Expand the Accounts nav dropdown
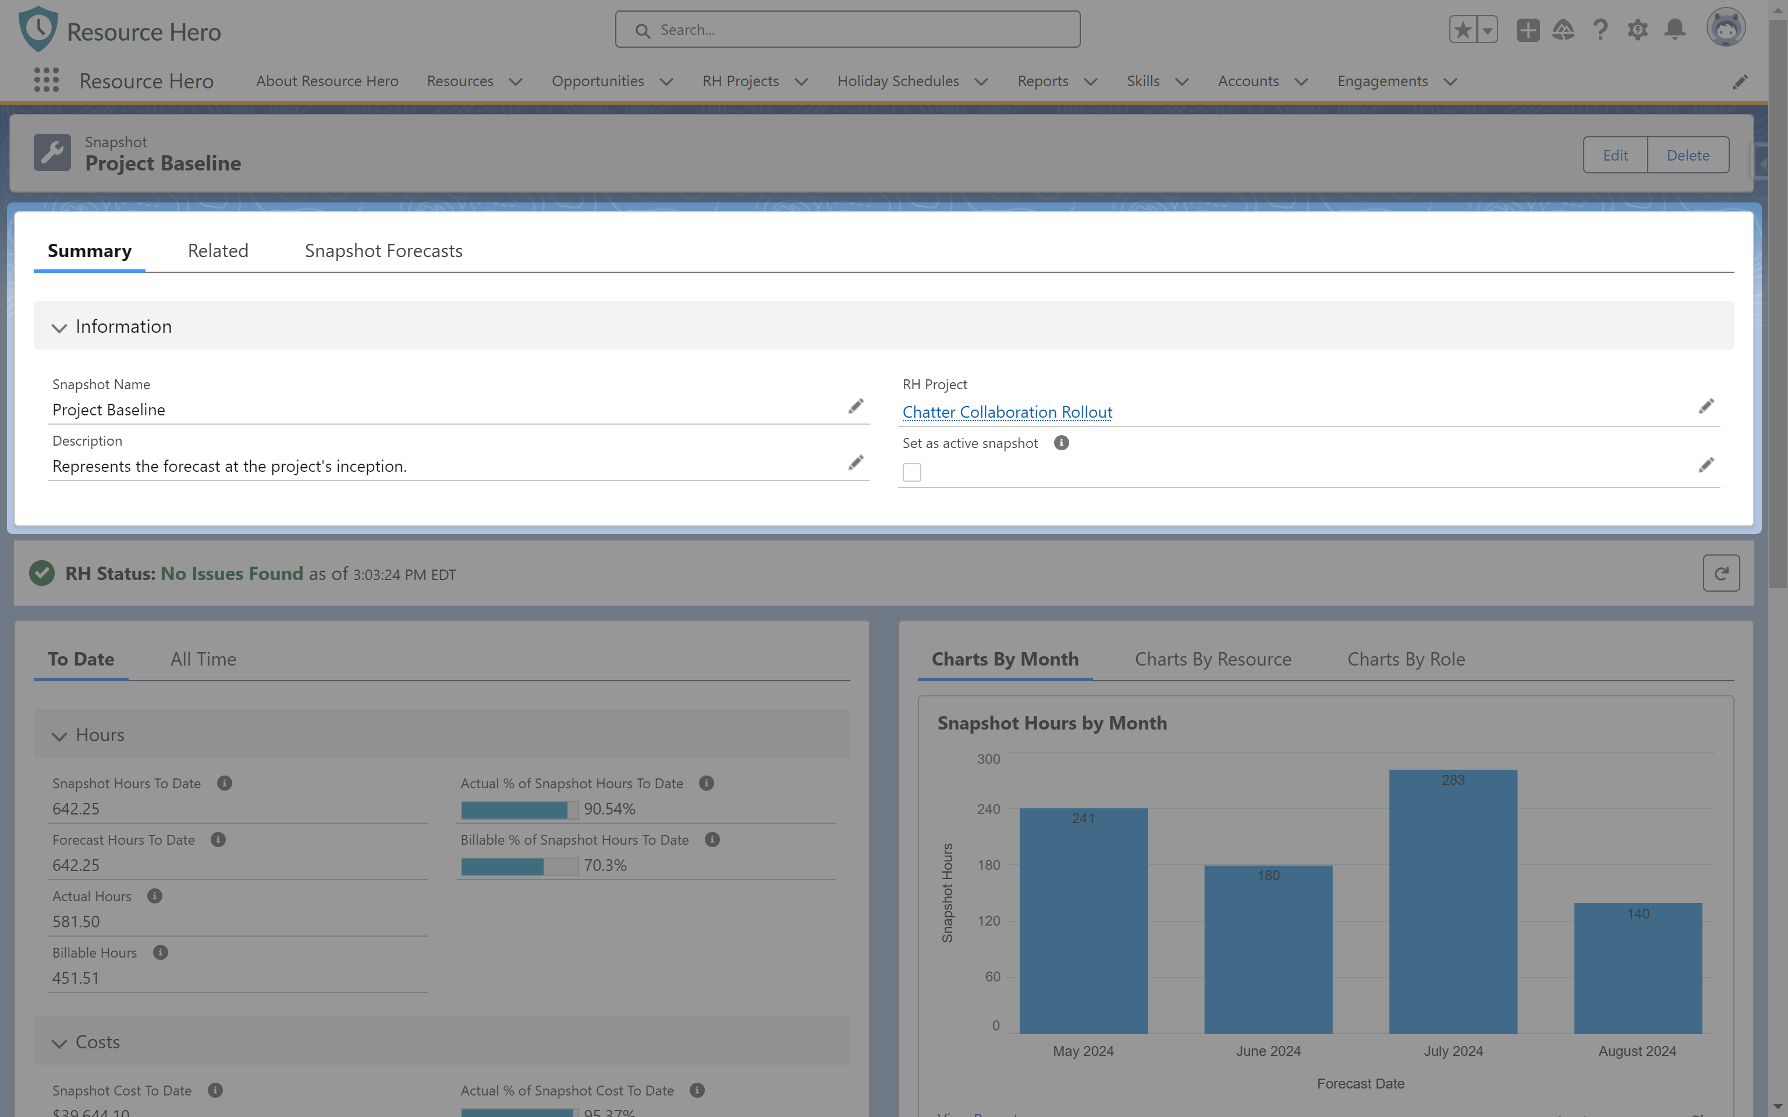This screenshot has width=1788, height=1117. 1302,81
